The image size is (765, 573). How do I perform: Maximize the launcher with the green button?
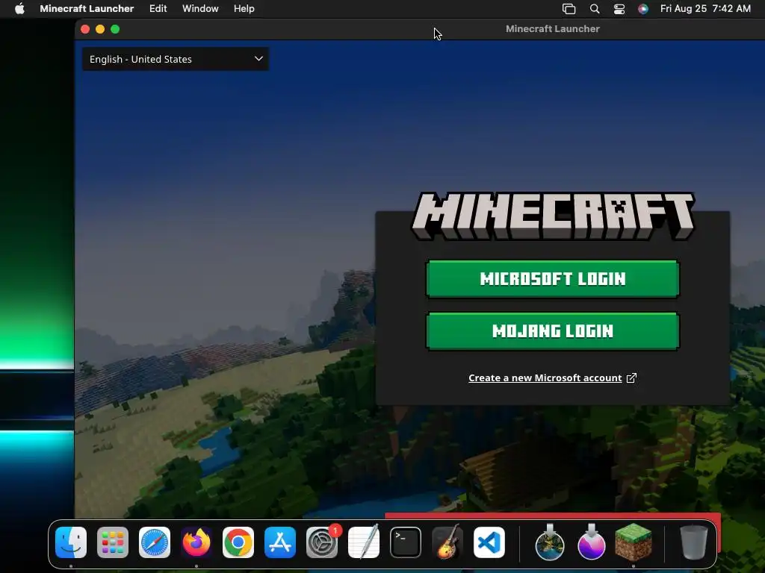click(x=115, y=29)
